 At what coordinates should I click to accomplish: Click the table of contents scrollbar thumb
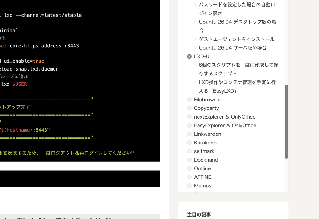pyautogui.click(x=286, y=122)
